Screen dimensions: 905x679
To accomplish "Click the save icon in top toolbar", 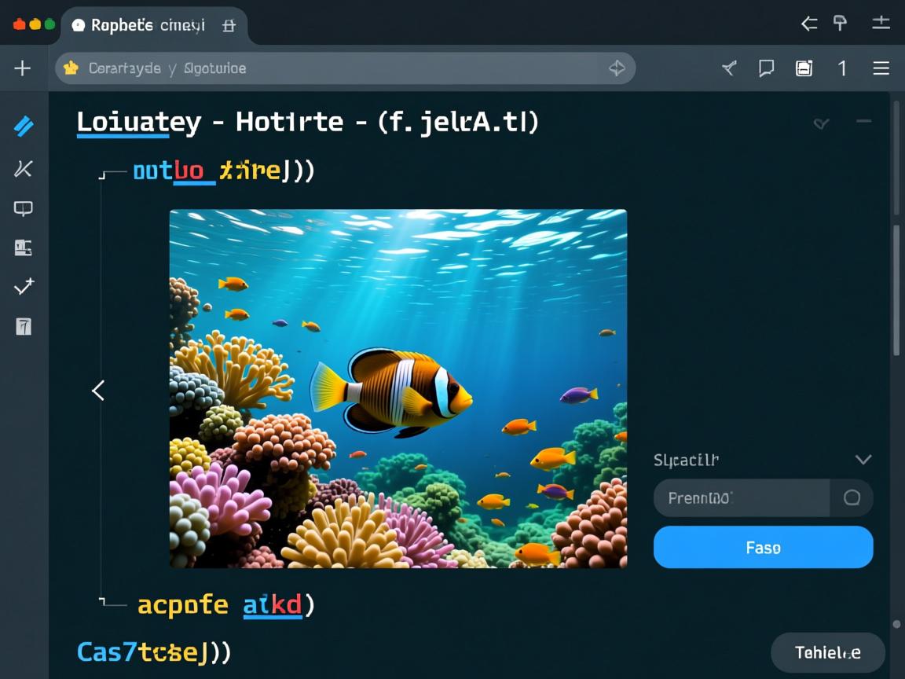I will [x=804, y=68].
